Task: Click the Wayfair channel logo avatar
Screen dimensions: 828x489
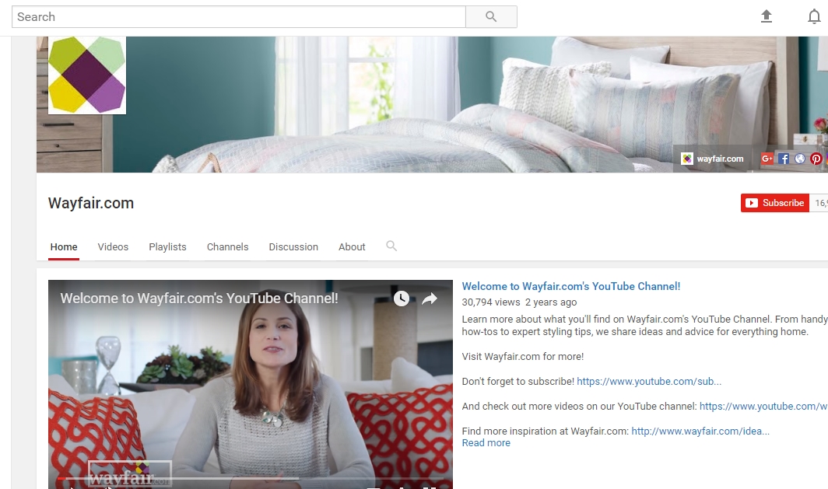Action: 87,75
